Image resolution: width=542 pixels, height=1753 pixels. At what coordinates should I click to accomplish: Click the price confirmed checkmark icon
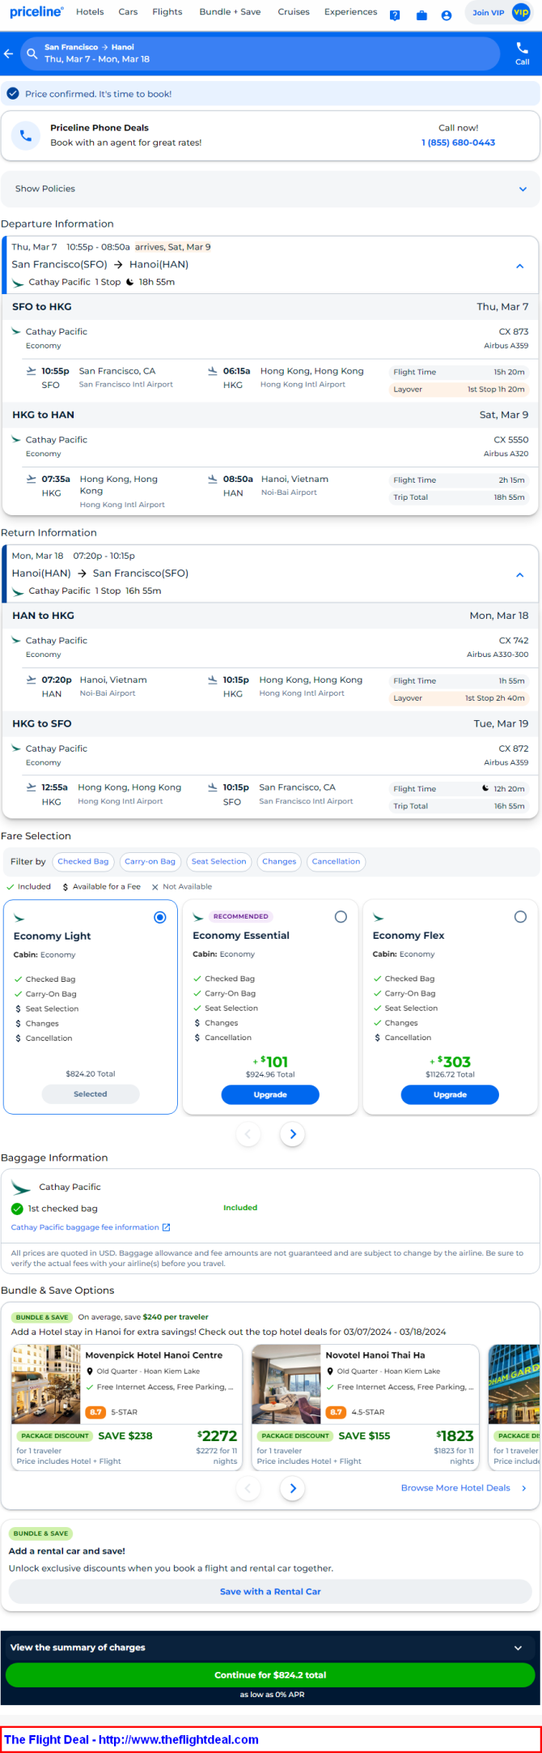click(13, 94)
